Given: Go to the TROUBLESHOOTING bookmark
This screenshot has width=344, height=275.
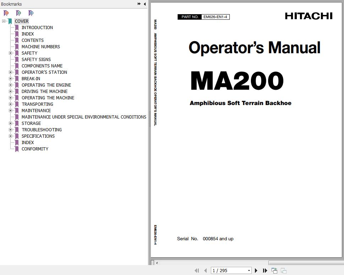Looking at the screenshot, I should 42,130.
